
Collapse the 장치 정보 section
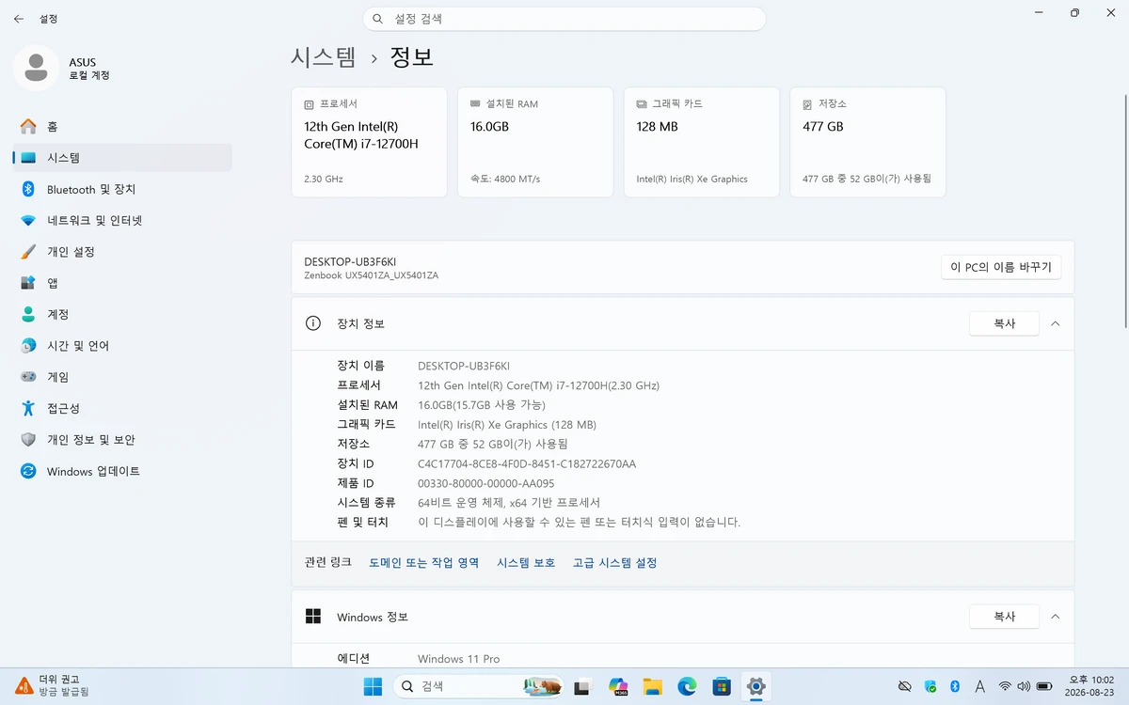click(1055, 323)
